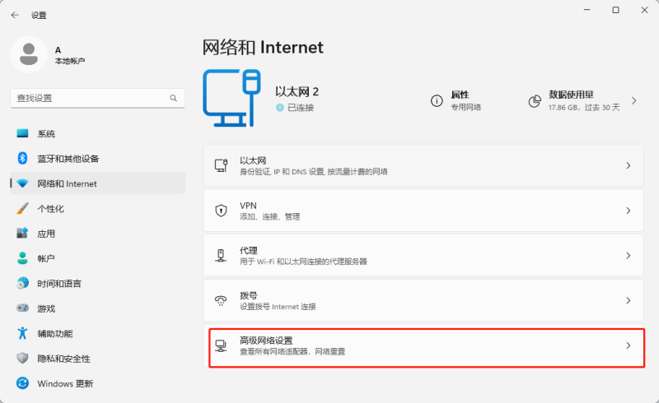Select 蓝牙和其他设备 in the sidebar
Screen dimensions: 659x403
[x=97, y=158]
